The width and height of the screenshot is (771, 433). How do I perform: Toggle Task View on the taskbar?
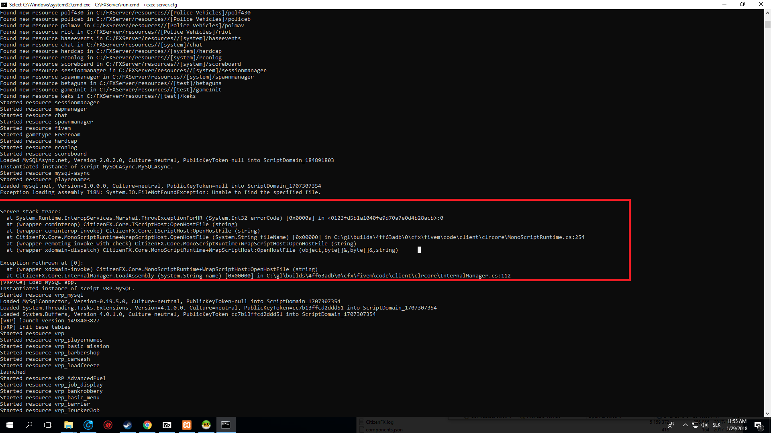(x=48, y=425)
